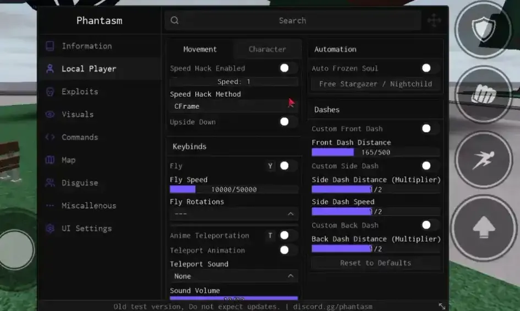Adjust the Side Dash Speed slider
Viewport: 520px width, 311px height.
(x=375, y=212)
